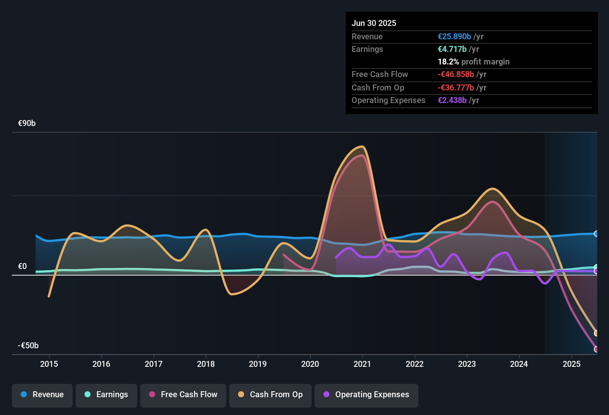
Task: Select the 2020 year label
Action: pos(310,364)
